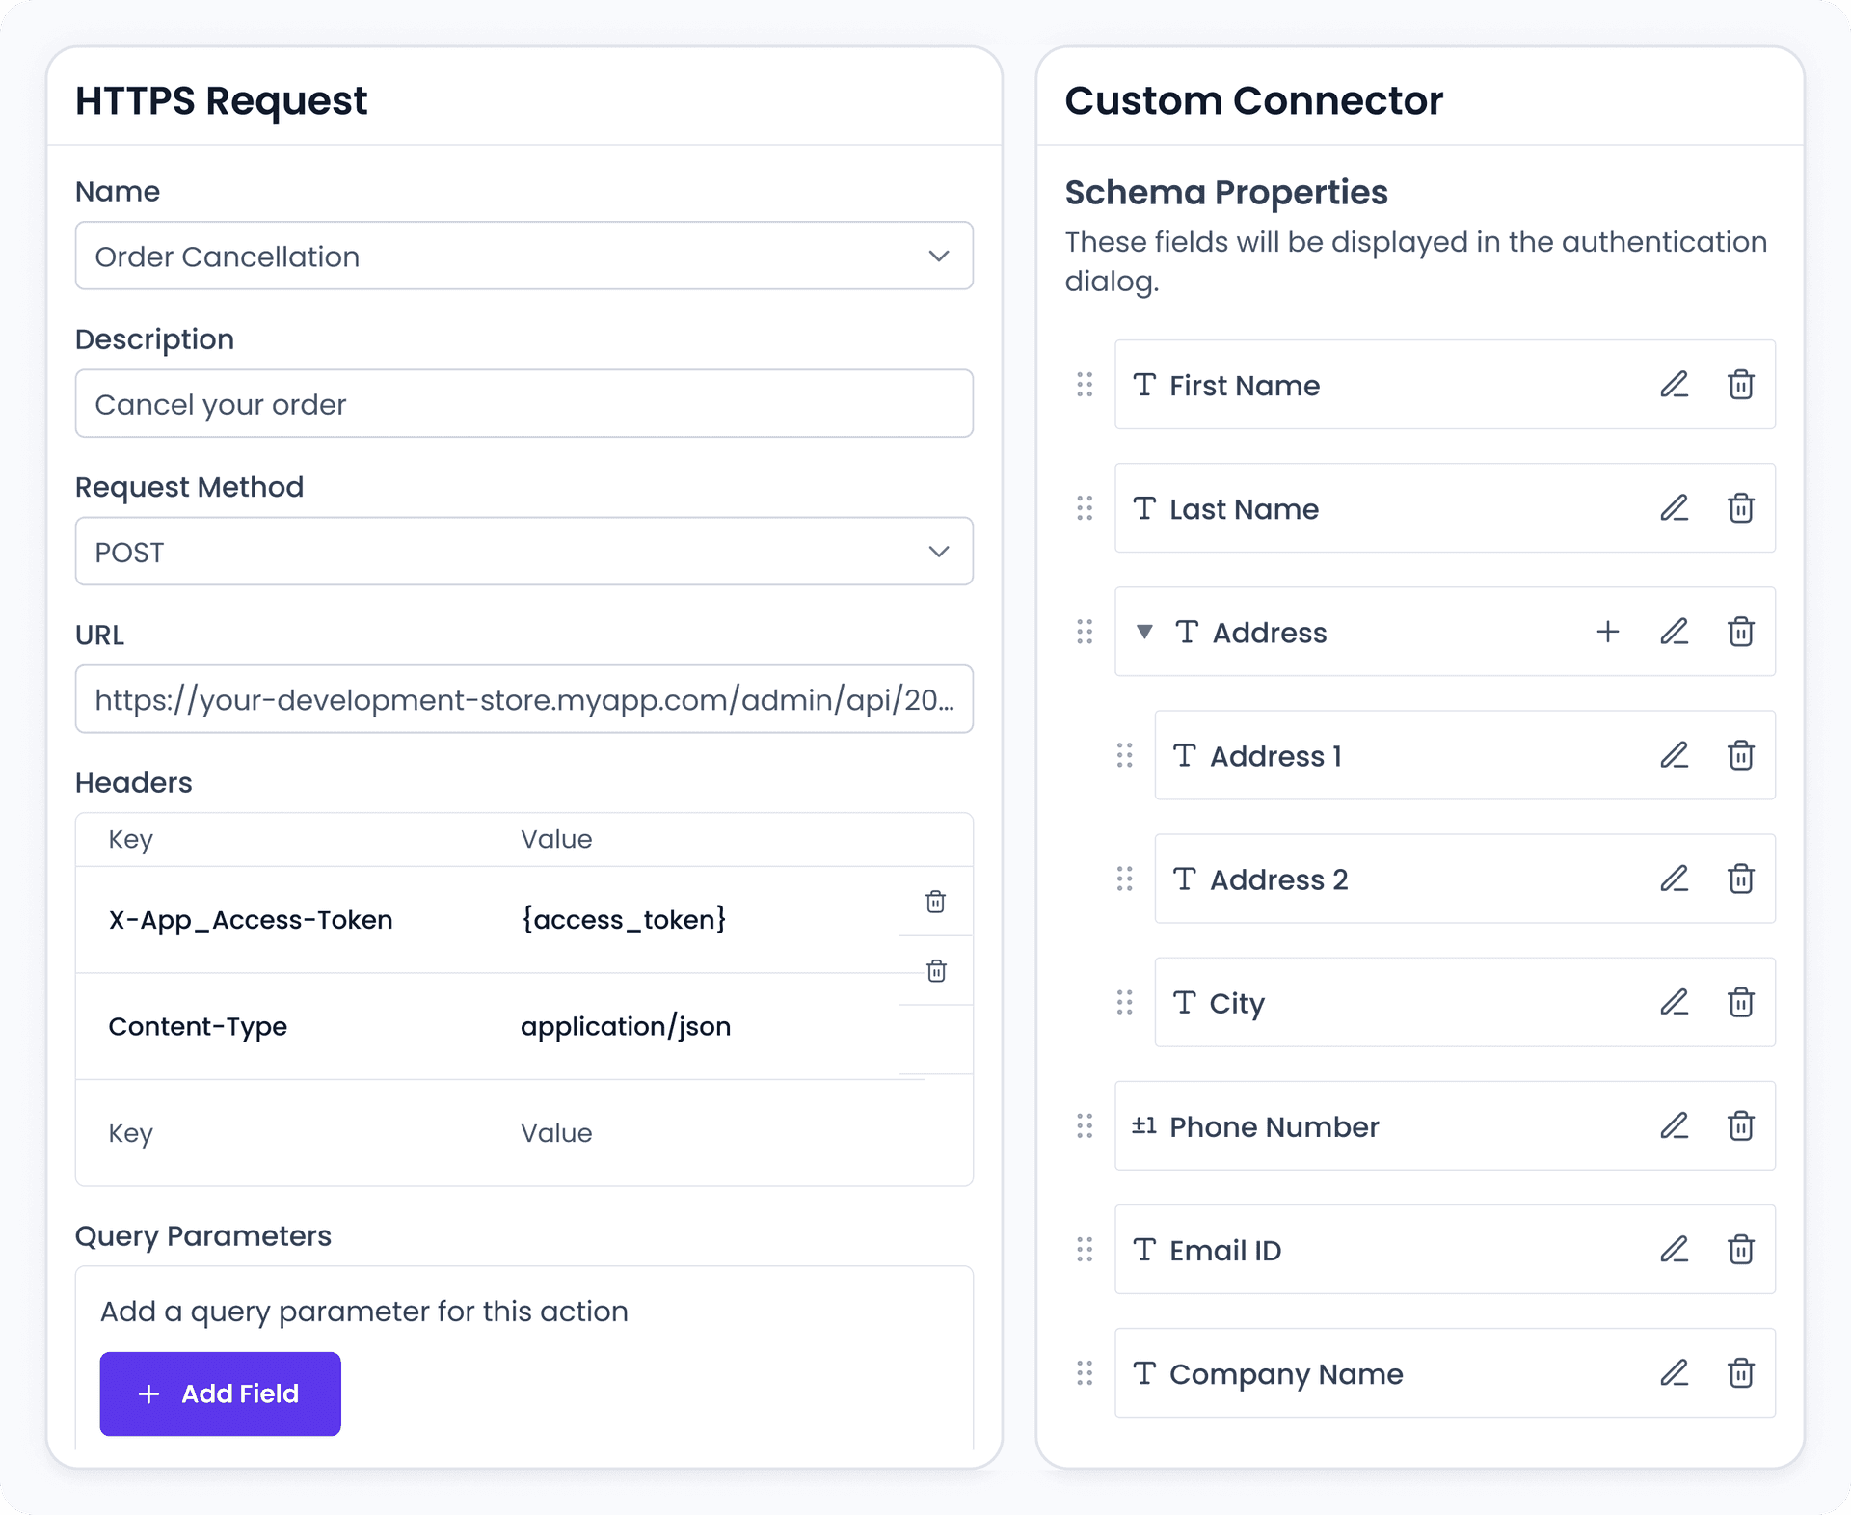Viewport: 1851px width, 1515px height.
Task: Click the drag handle next to Email ID
Action: click(x=1085, y=1250)
